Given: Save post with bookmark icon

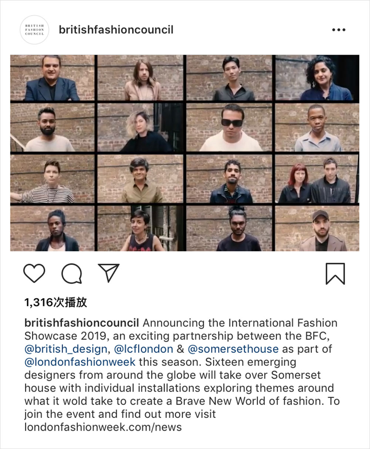Looking at the screenshot, I should (x=335, y=274).
